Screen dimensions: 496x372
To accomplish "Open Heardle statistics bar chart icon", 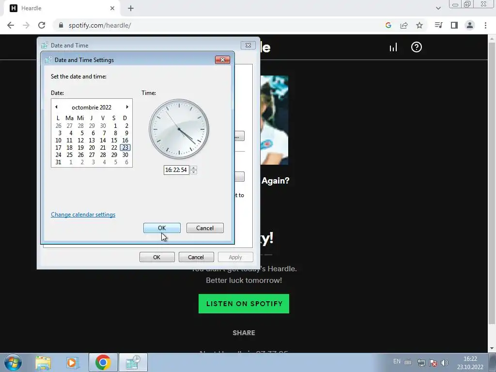I will [393, 47].
